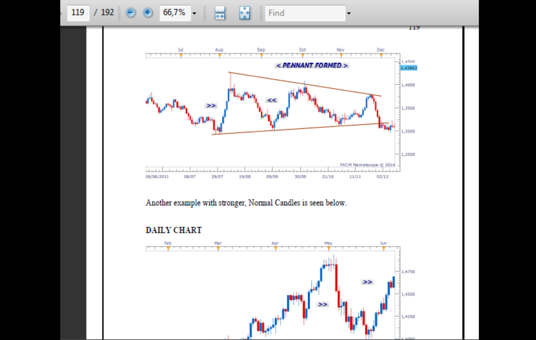
Task: Click the FXCM Marketscope copyright text
Action: 367,165
